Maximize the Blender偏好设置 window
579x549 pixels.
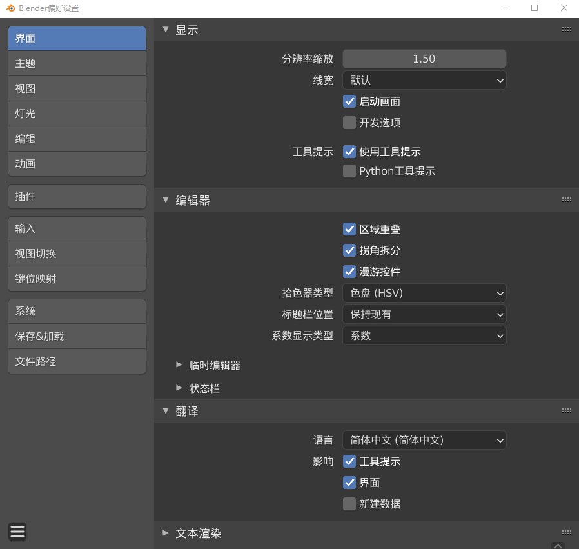[x=535, y=8]
